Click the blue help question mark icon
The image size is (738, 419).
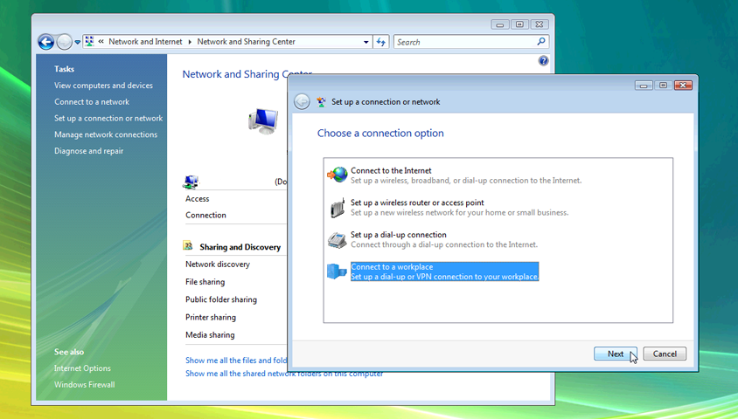543,61
